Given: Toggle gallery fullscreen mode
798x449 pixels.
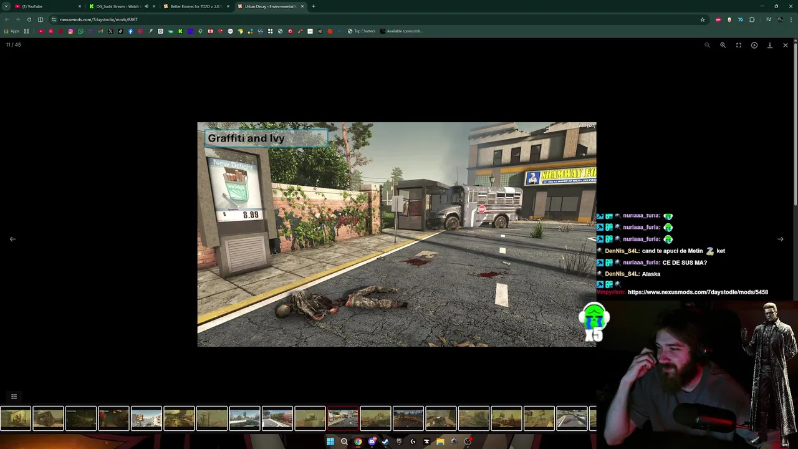Looking at the screenshot, I should (x=738, y=45).
